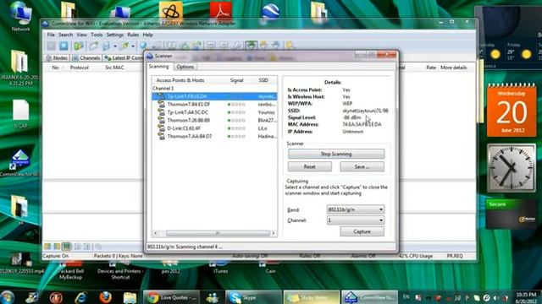This screenshot has width=542, height=304.
Task: Click the Save... button
Action: click(362, 167)
